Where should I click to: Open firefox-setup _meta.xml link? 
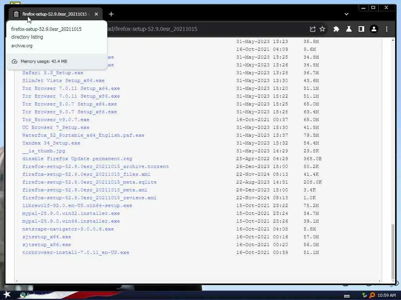coord(85,190)
